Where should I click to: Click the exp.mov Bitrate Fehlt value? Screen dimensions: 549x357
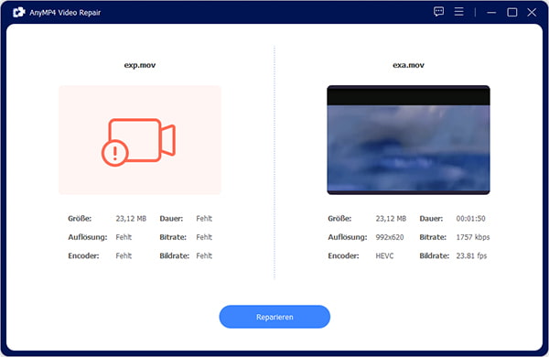point(204,237)
